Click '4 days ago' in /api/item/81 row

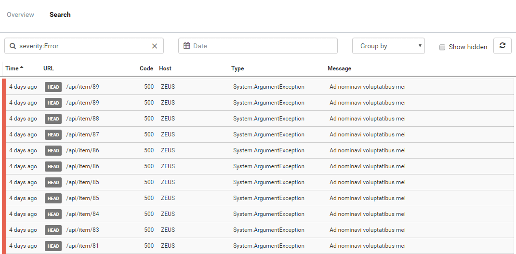pos(23,246)
